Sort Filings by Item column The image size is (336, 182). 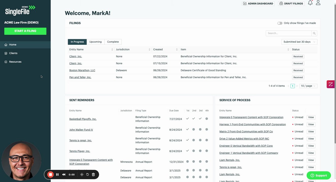[288, 50]
